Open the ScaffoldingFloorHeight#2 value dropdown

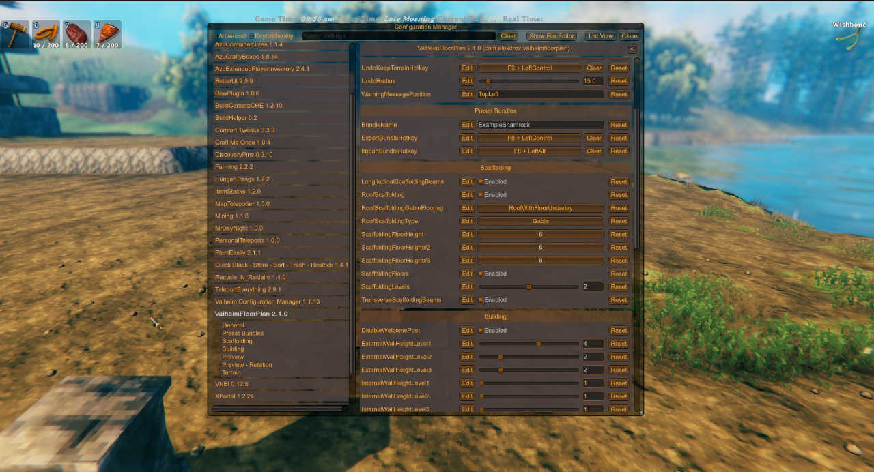coord(540,248)
